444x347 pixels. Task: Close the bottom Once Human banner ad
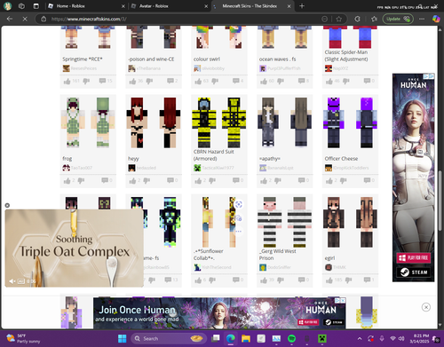point(426,307)
